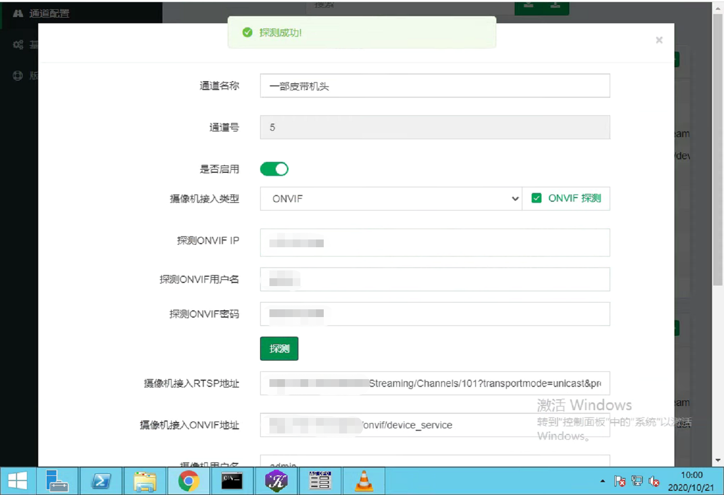The width and height of the screenshot is (724, 495).
Task: Click the gears icon in sidebar
Action: pos(18,45)
